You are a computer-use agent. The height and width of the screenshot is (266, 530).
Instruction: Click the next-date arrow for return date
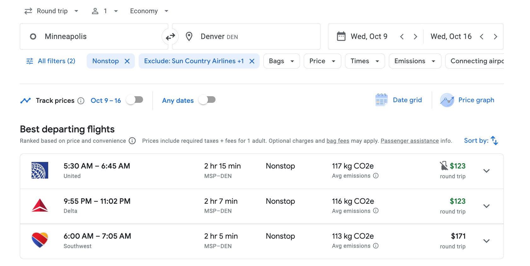[496, 36]
